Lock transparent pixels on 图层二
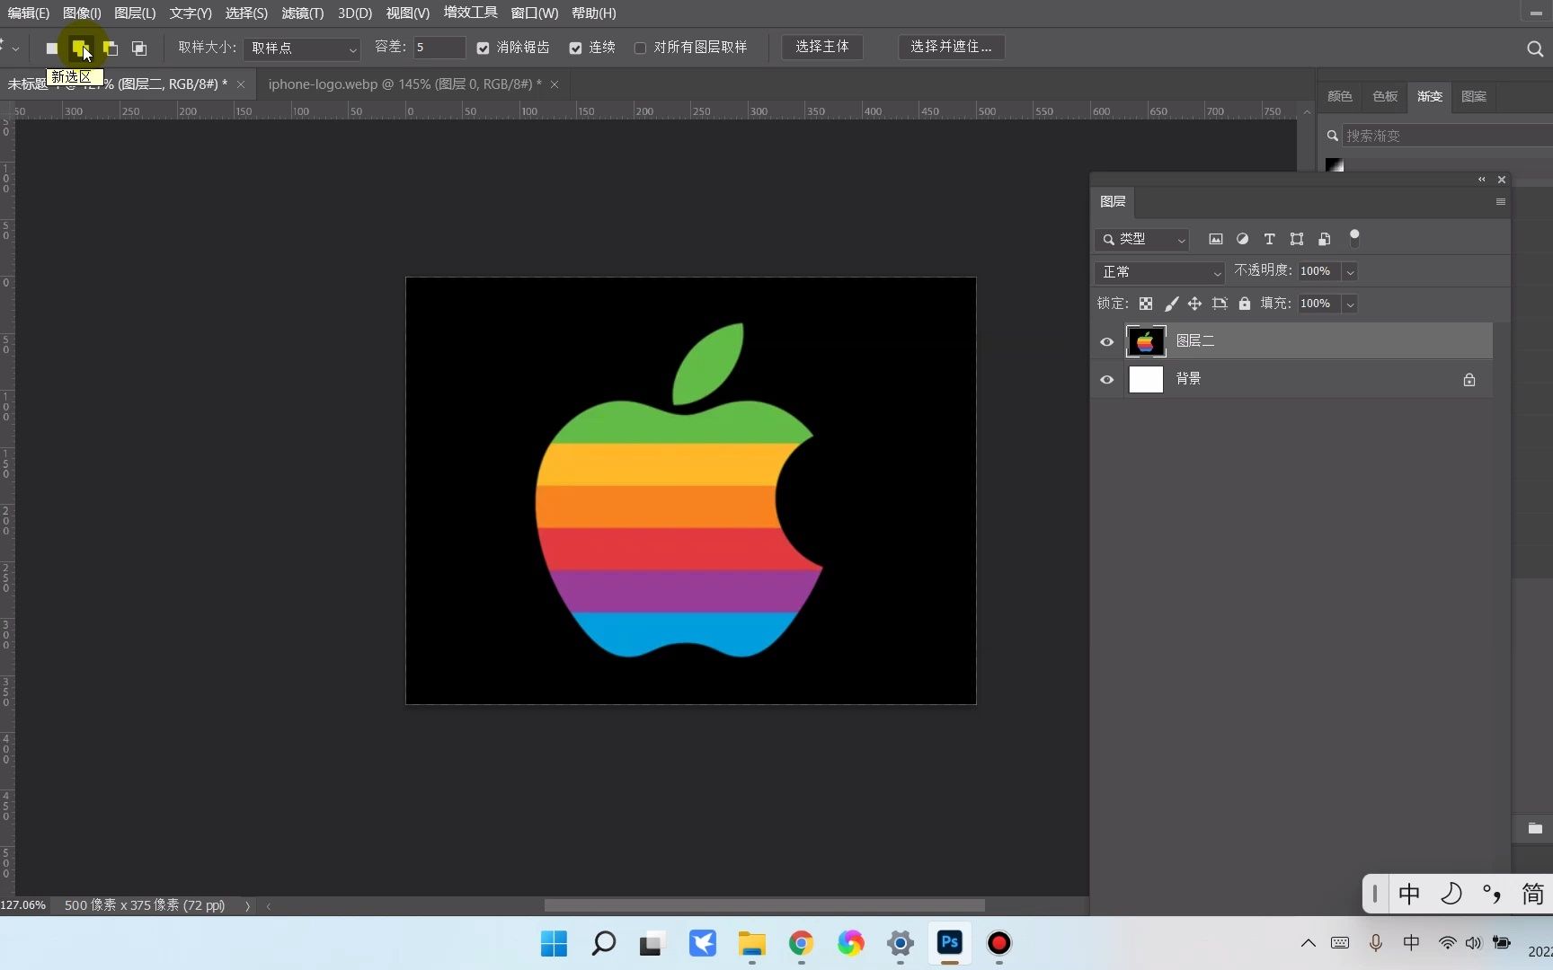The image size is (1553, 970). (1146, 304)
